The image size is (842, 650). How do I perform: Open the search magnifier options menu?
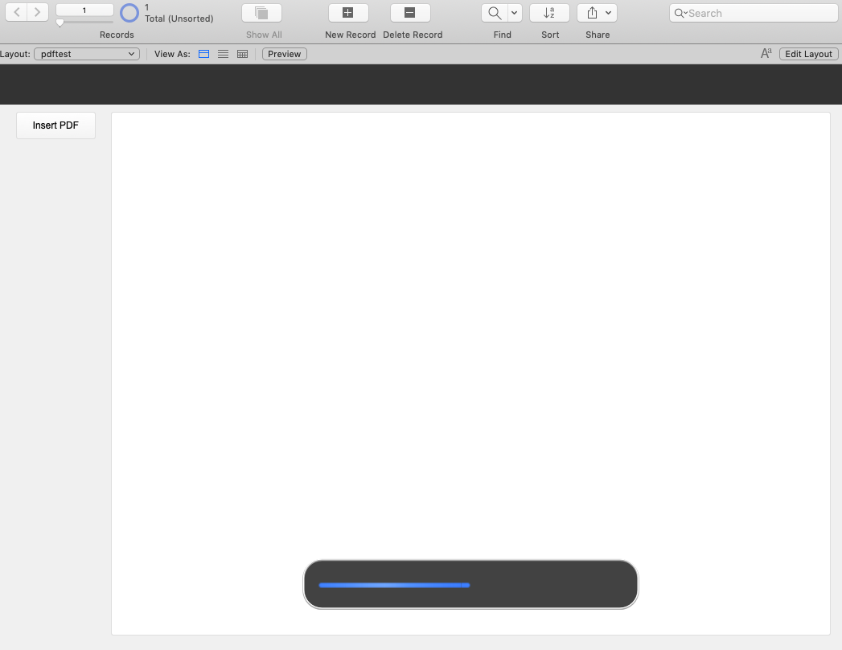(x=680, y=14)
